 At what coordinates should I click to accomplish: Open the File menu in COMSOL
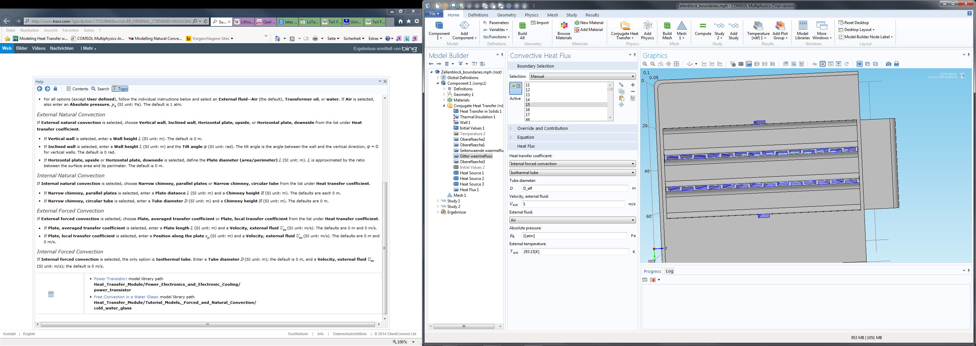click(434, 14)
